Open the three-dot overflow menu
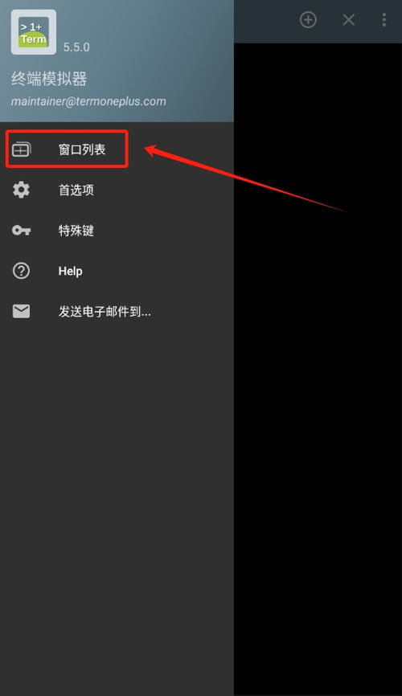This screenshot has height=696, width=402. (x=384, y=20)
